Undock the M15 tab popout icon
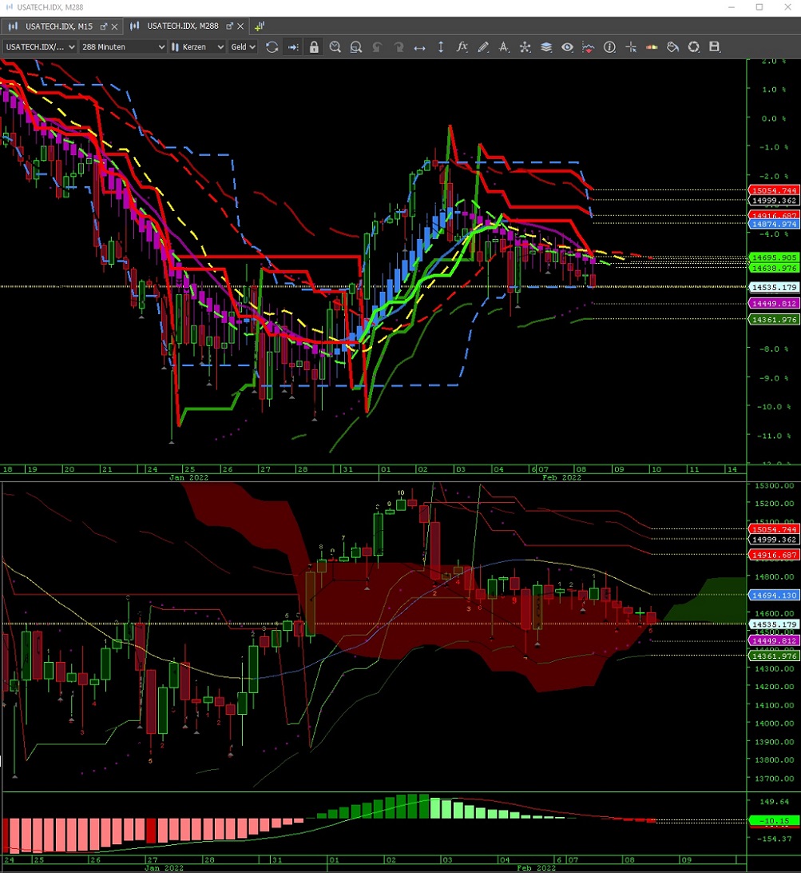Image resolution: width=801 pixels, height=873 pixels. point(104,26)
